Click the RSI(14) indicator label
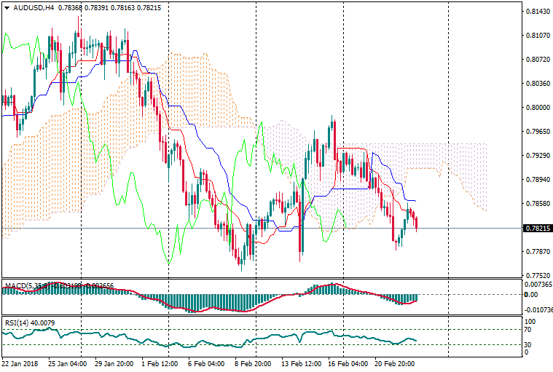The width and height of the screenshot is (553, 372). pos(16,322)
